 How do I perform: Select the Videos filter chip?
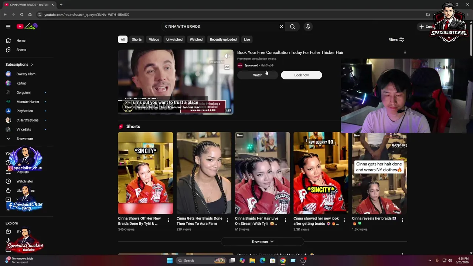pyautogui.click(x=154, y=40)
